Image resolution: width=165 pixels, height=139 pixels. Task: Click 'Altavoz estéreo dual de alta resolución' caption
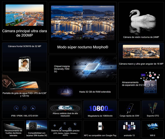[65, 115]
